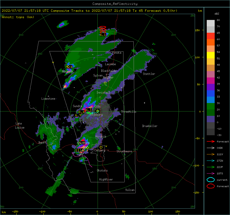The image size is (230, 215).
Task: Click the ThreeHills city label
Action: (129, 112)
